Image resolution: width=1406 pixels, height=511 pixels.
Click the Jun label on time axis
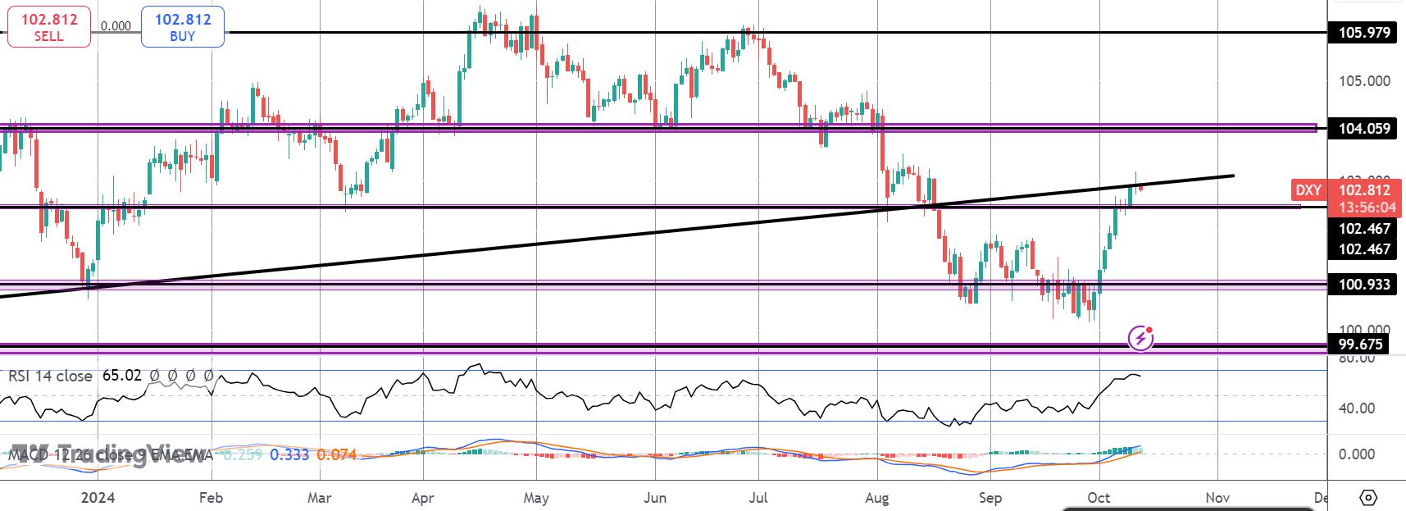(655, 498)
